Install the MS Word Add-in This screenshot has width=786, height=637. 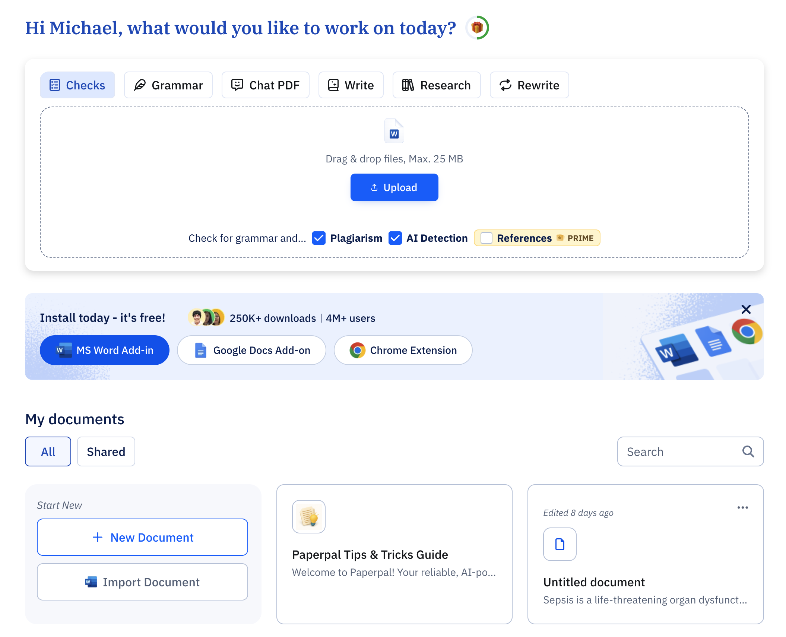105,350
